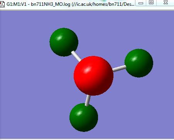Click the pale status strip under the viewport
Image resolution: width=174 pixels, height=140 pixels.
click(87, 139)
